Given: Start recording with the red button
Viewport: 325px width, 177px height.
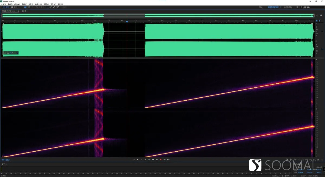Looking at the screenshot, I should (161, 159).
